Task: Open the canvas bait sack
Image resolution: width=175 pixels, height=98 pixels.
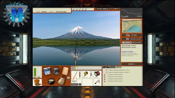Action: (x=62, y=81)
